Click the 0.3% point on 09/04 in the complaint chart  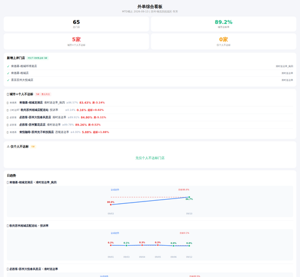(x=142, y=245)
